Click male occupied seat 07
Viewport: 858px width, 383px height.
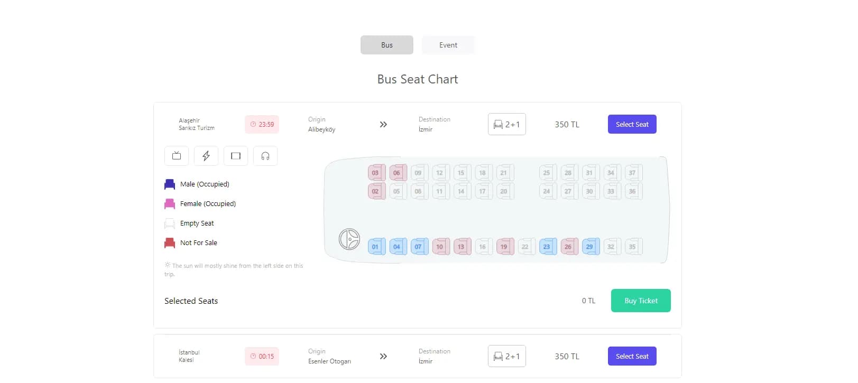[419, 247]
